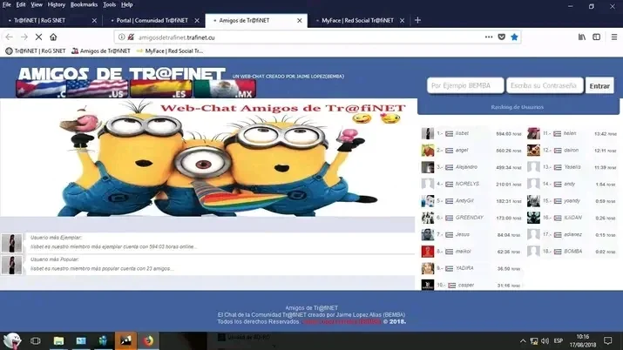Open user AndyGil in the ranking
Screen dimensions: 623x350
coord(464,201)
